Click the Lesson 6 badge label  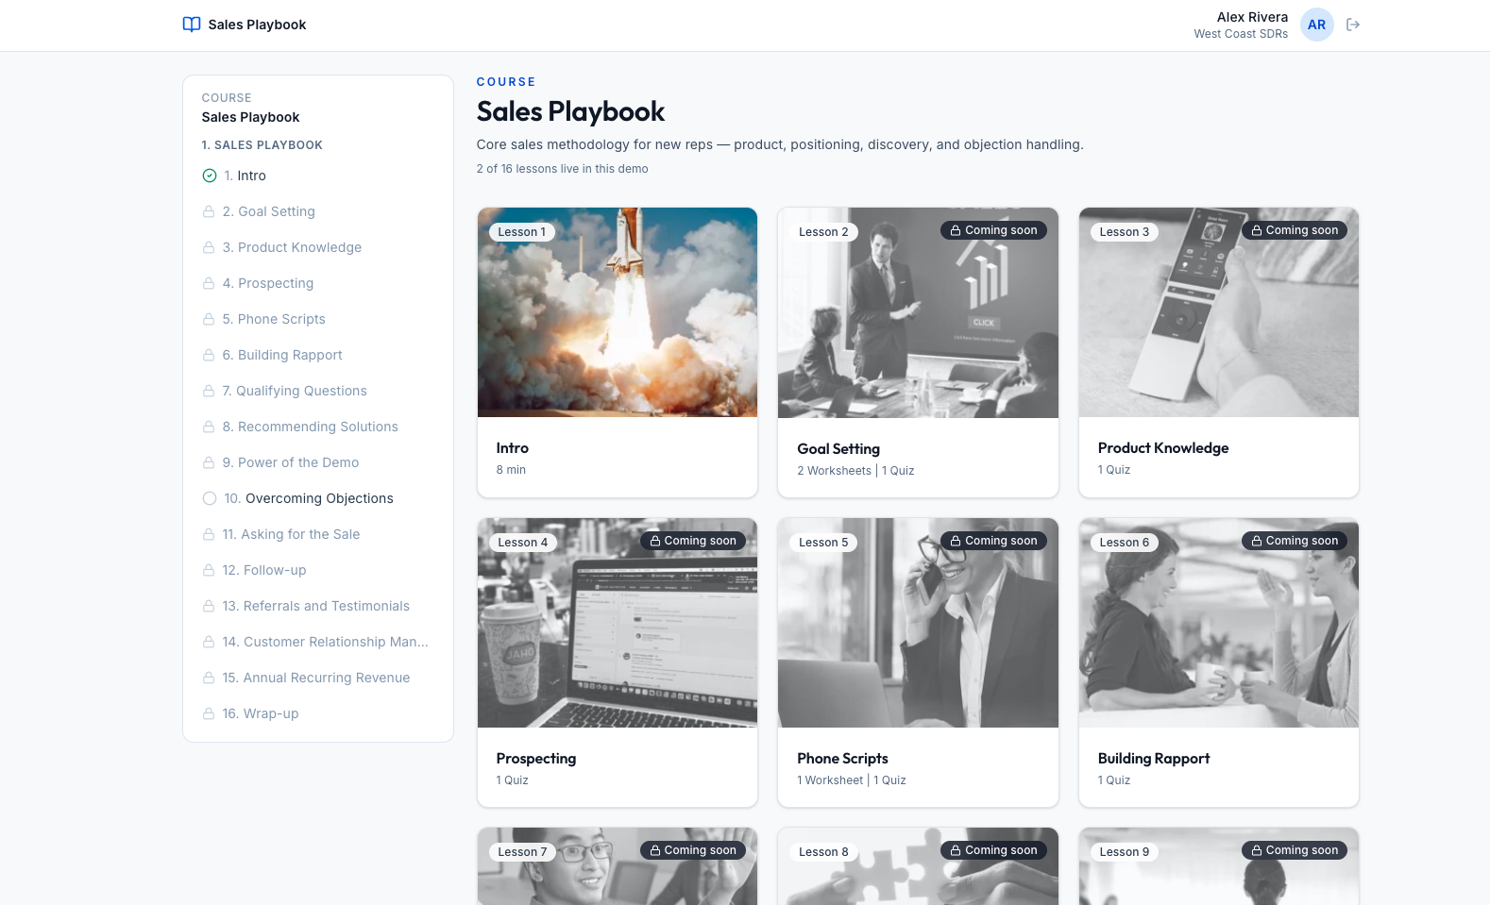[x=1125, y=543]
